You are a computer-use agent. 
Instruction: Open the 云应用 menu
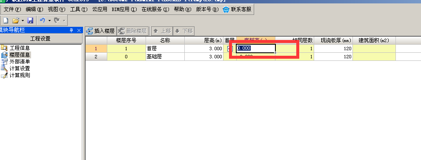click(x=100, y=9)
